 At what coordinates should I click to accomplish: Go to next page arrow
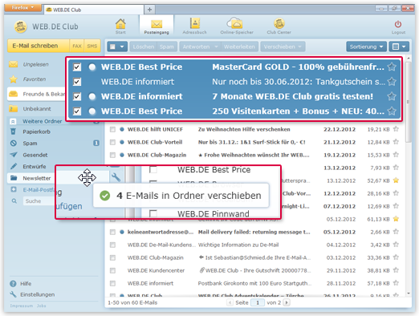click(x=287, y=302)
